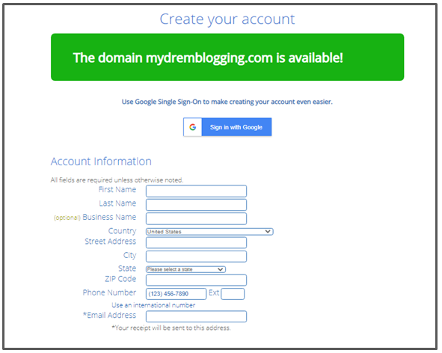Click into the City field
The width and height of the screenshot is (442, 353).
[196, 257]
